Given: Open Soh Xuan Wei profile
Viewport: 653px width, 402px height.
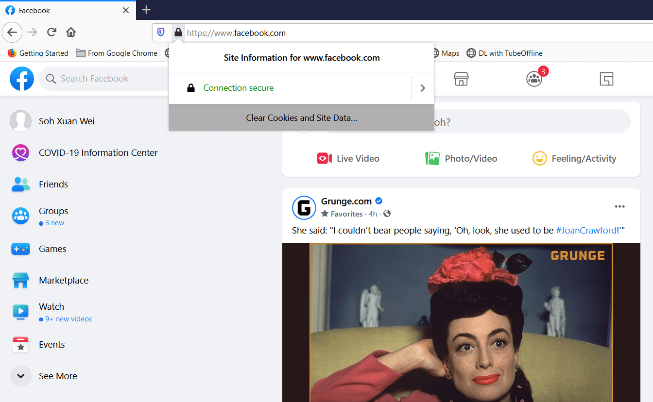Looking at the screenshot, I should point(67,121).
